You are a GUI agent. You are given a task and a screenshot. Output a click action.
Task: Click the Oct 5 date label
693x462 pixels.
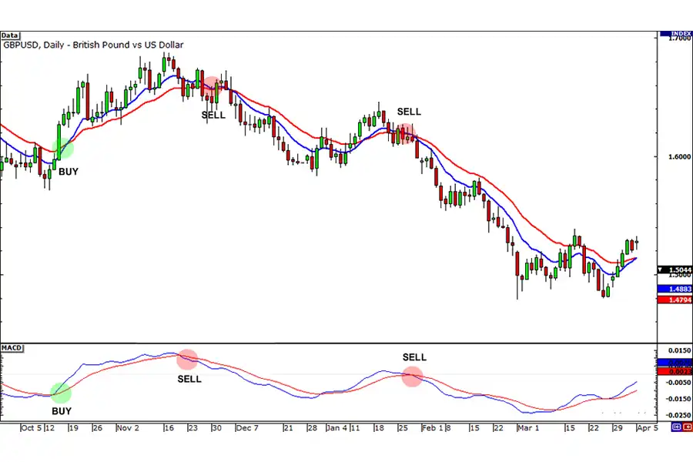point(32,428)
